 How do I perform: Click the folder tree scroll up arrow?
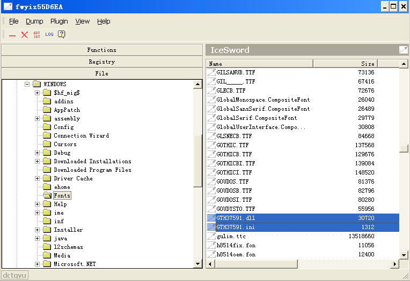pyautogui.click(x=197, y=84)
